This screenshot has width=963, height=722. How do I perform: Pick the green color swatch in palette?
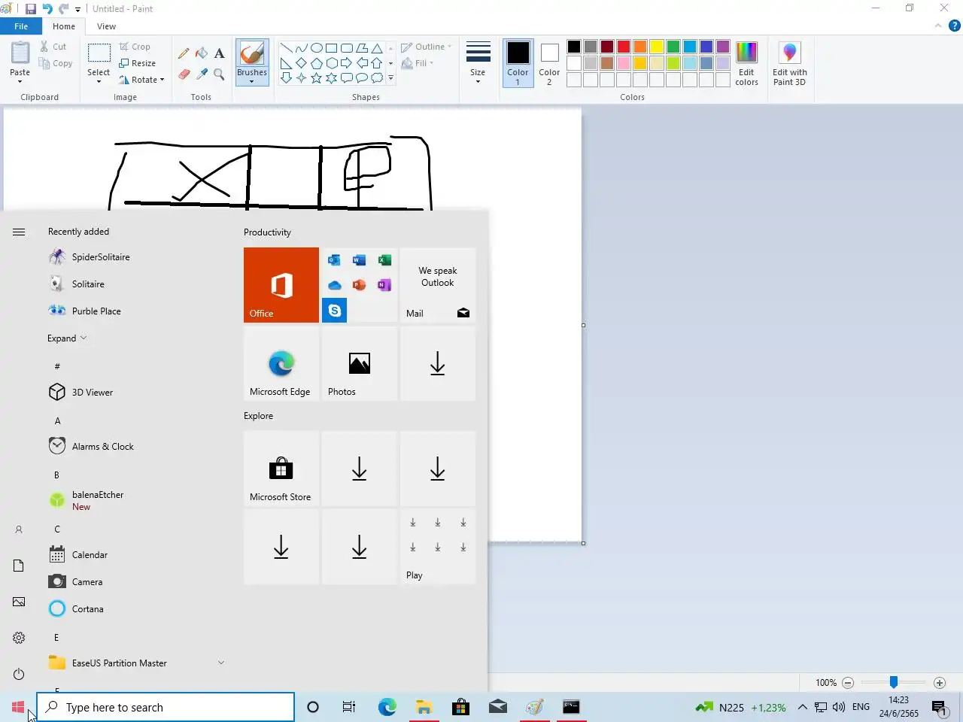[x=673, y=47]
